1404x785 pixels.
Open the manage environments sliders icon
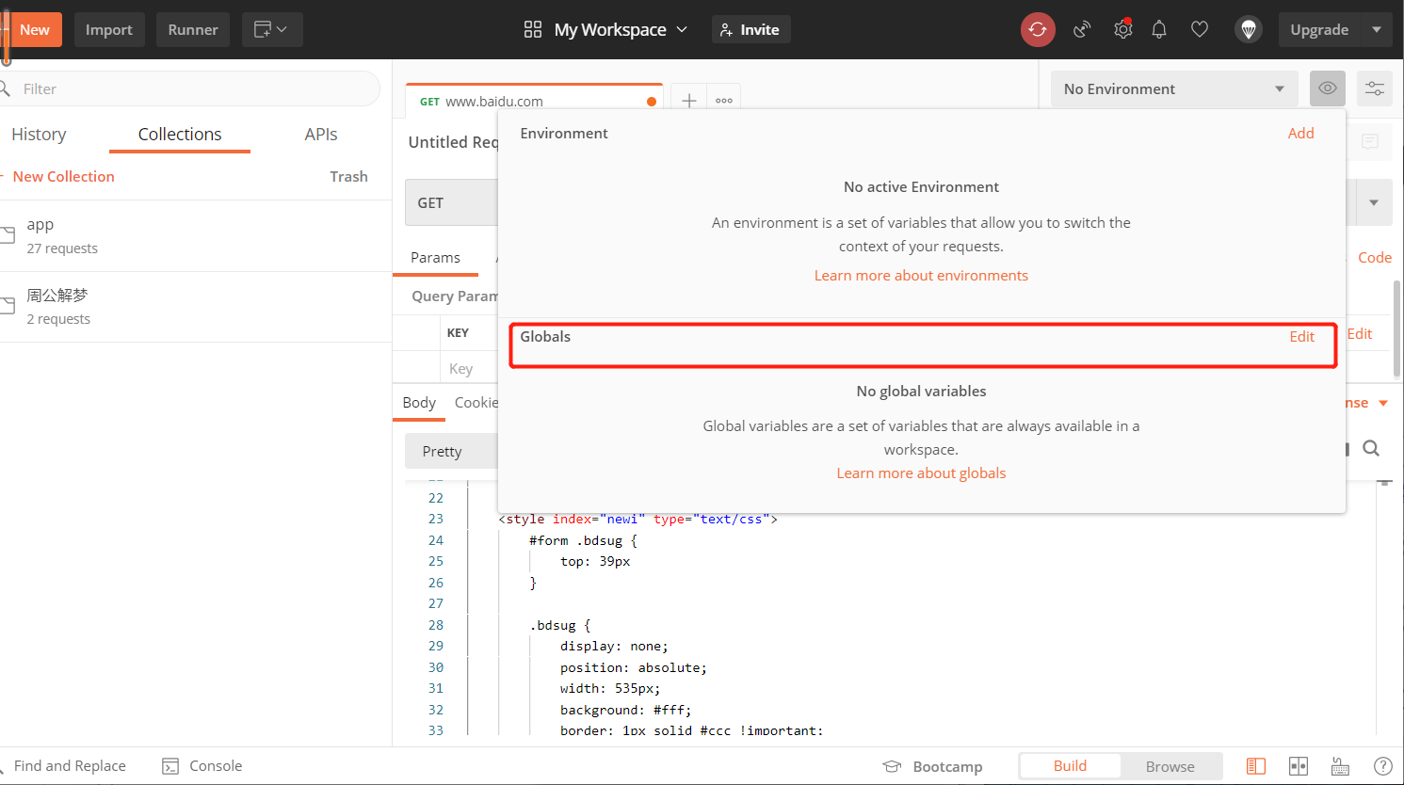tap(1375, 88)
